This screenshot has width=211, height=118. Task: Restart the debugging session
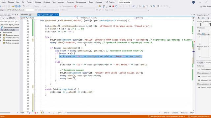[116, 6]
